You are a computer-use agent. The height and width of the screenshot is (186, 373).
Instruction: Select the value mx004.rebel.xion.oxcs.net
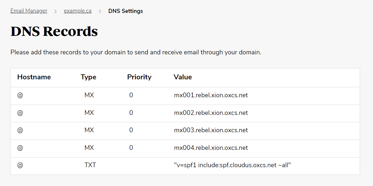[x=211, y=148]
